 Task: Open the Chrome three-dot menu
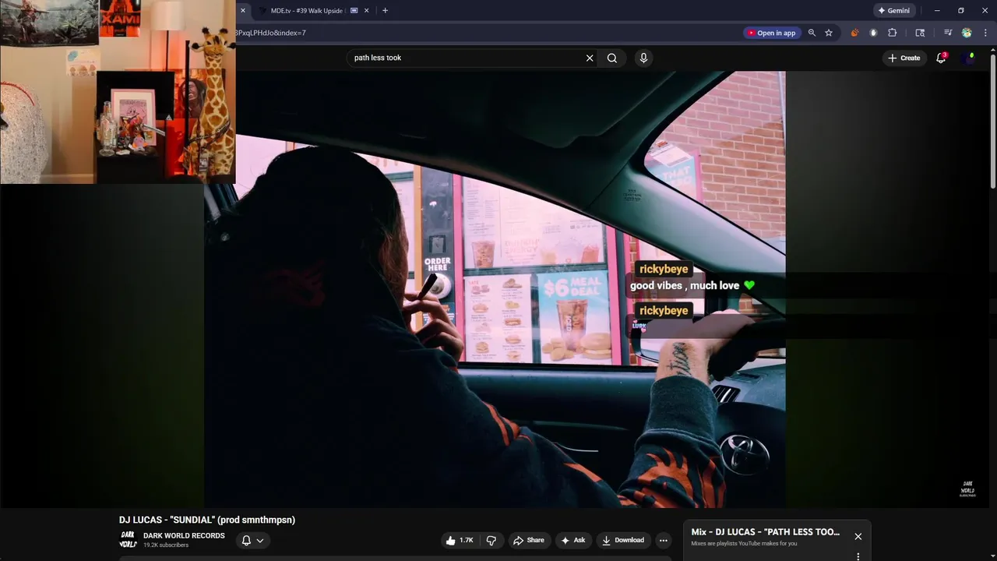click(x=985, y=33)
